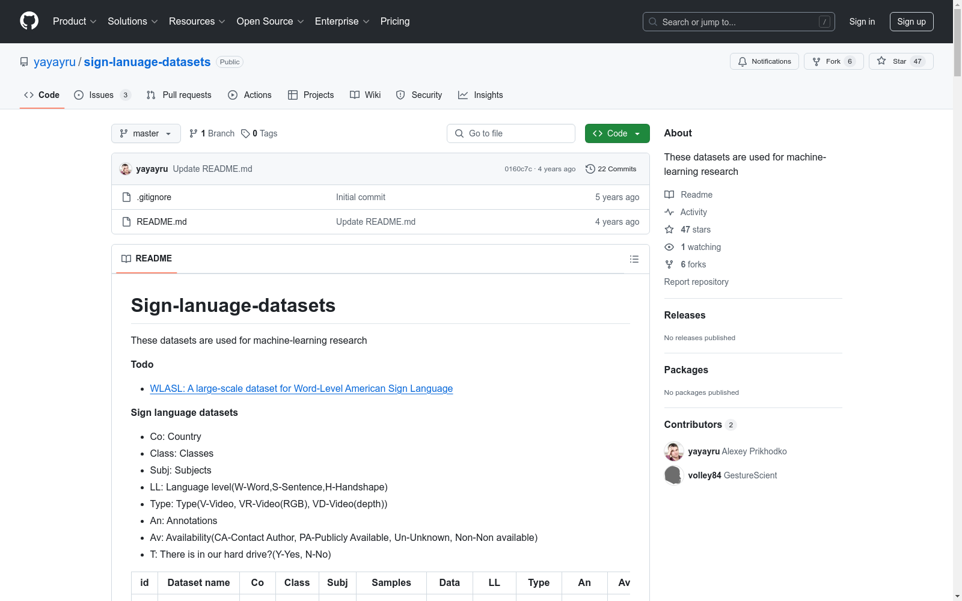Expand the Enterprise menu
Screen dimensions: 962x601
[342, 22]
